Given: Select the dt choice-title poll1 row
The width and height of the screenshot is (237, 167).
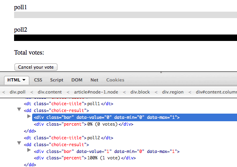Looking at the screenshot, I should tap(68, 104).
